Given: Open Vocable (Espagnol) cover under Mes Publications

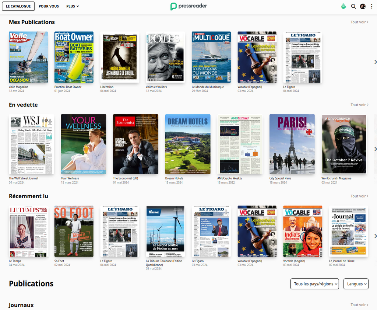Looking at the screenshot, I should (257, 57).
